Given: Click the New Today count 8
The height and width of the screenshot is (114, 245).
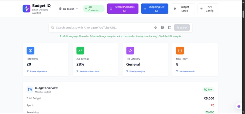Looking at the screenshot, I should 177,64.
